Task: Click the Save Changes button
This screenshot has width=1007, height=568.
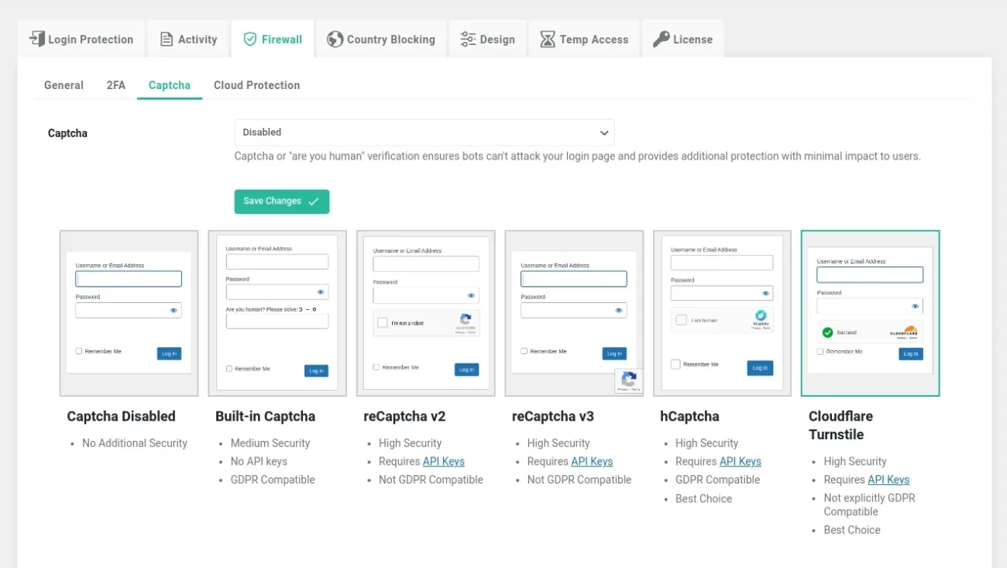Action: click(x=281, y=201)
